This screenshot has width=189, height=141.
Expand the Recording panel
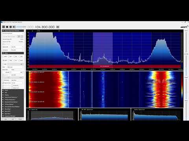pos(13,109)
